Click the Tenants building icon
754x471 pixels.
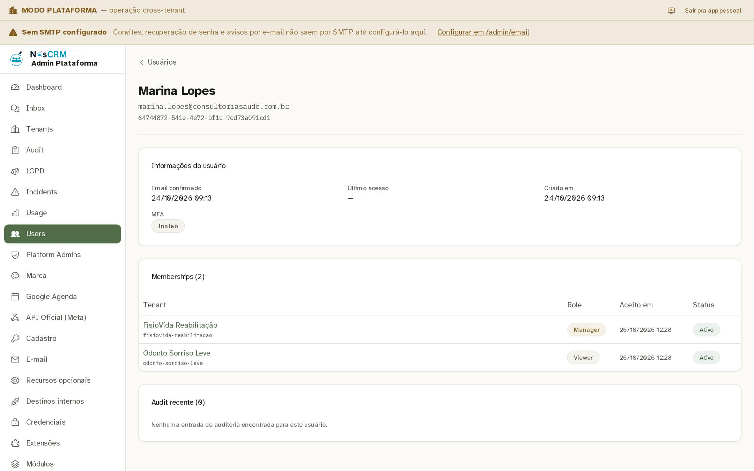(15, 129)
